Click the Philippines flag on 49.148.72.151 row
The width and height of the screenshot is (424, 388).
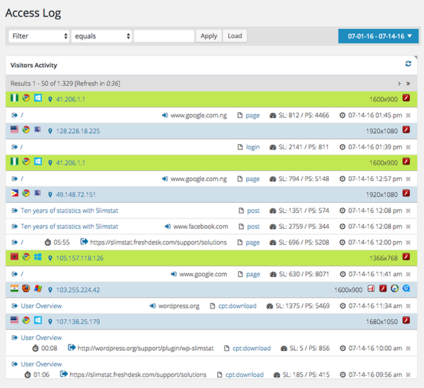pyautogui.click(x=14, y=193)
